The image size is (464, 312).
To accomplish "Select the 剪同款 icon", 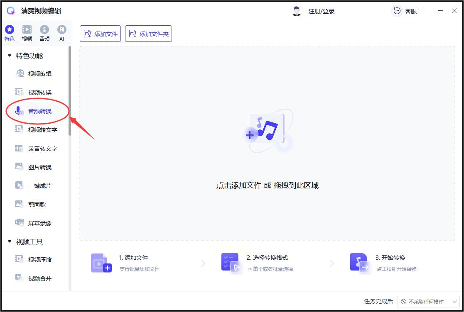I will coord(20,204).
